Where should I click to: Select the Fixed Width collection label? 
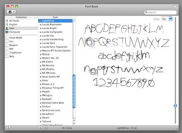[x=16, y=38]
